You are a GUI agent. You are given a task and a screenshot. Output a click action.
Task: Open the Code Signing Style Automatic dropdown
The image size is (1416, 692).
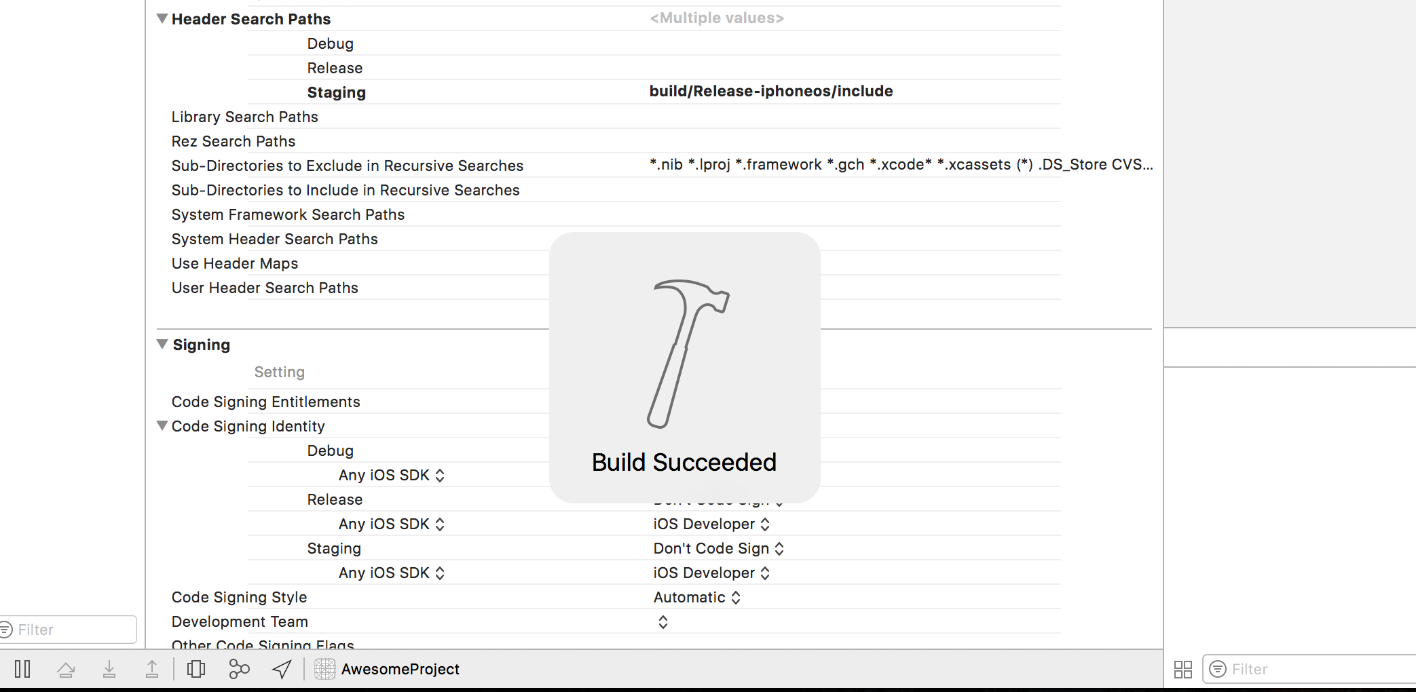(697, 597)
